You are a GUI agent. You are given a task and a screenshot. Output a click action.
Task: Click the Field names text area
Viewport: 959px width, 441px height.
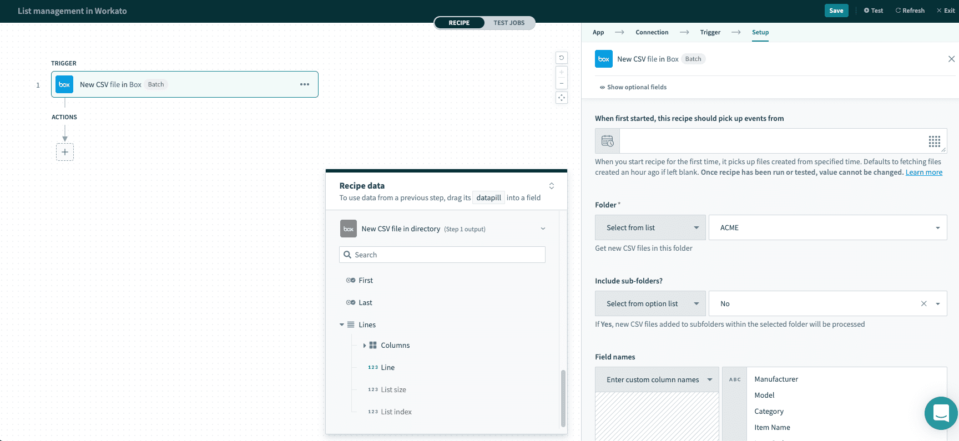pyautogui.click(x=846, y=404)
